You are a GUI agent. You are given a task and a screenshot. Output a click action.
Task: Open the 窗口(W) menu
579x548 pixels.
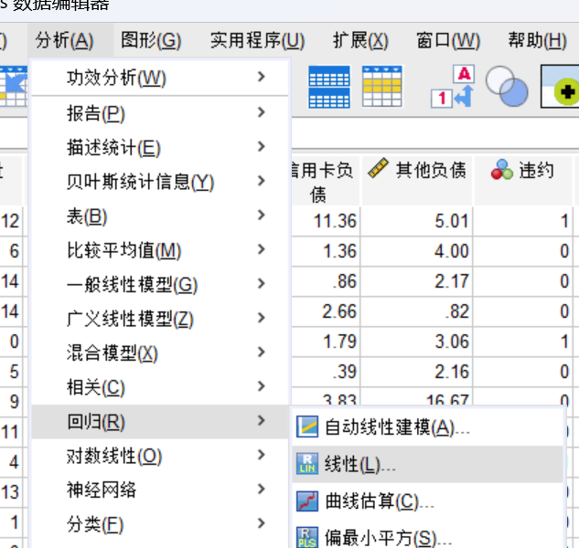coord(448,40)
